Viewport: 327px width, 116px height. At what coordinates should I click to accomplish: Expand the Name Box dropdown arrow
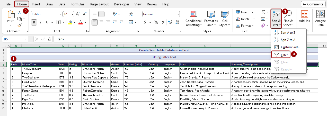pyautogui.click(x=25, y=39)
